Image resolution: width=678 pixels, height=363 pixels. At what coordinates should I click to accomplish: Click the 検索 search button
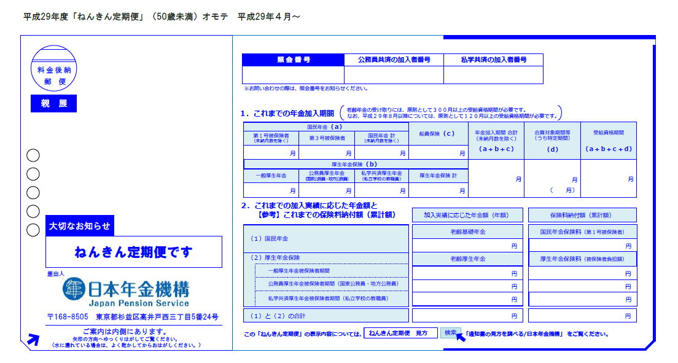(x=450, y=333)
